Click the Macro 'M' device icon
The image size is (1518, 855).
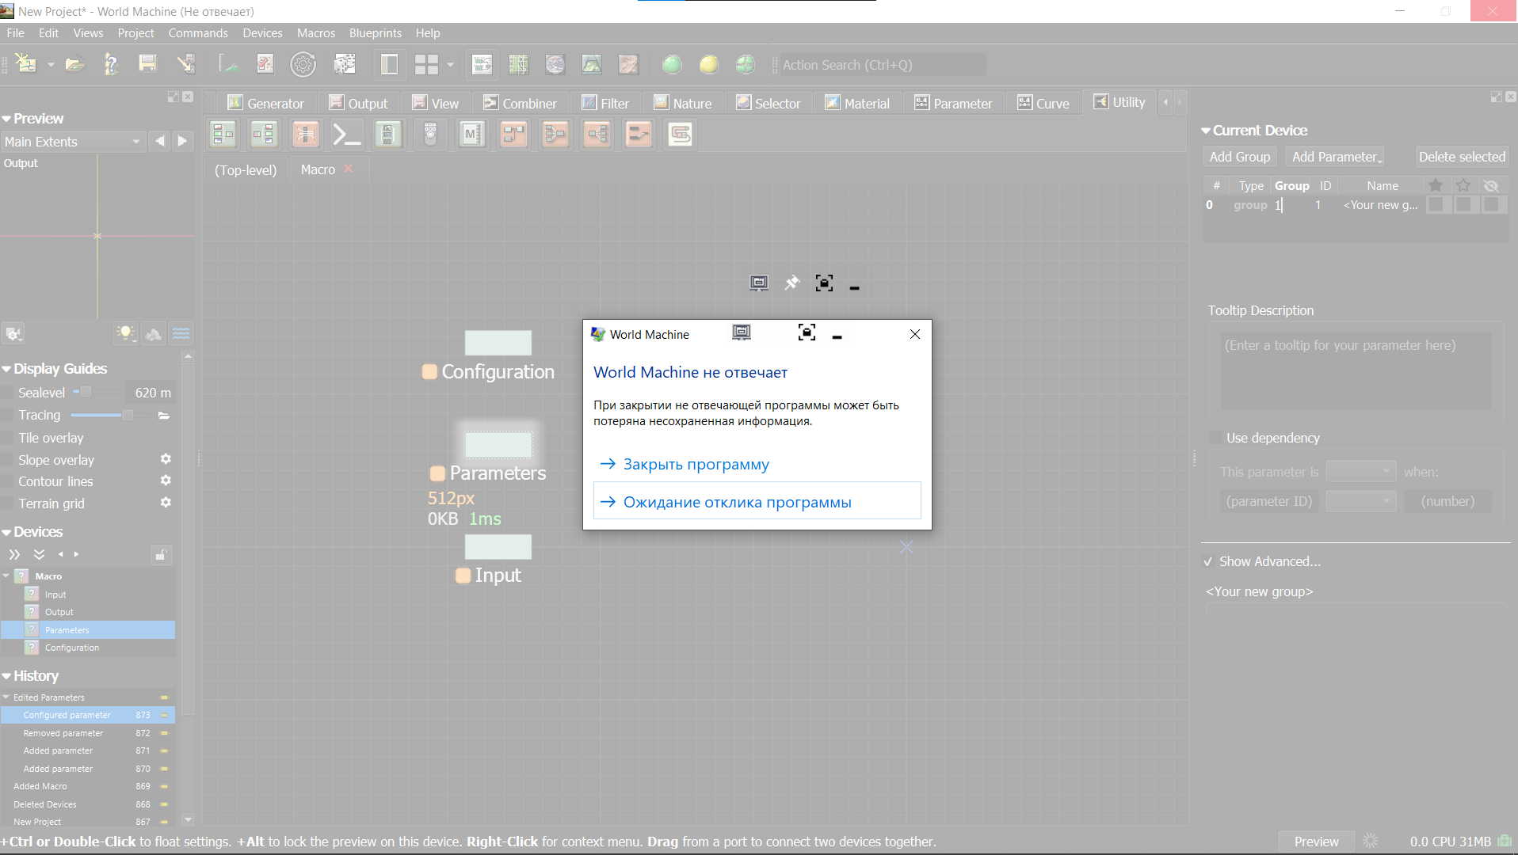pos(471,135)
